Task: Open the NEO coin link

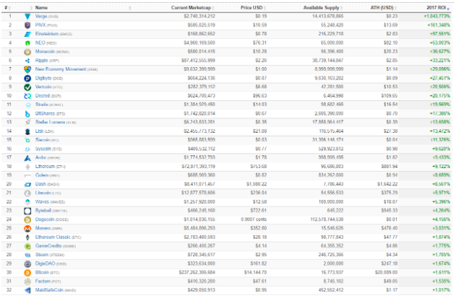Action: point(40,43)
